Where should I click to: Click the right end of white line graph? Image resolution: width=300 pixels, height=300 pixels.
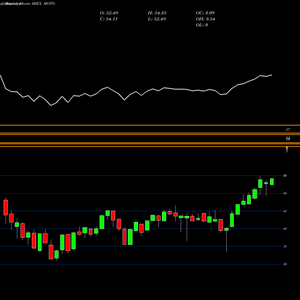pos(272,75)
